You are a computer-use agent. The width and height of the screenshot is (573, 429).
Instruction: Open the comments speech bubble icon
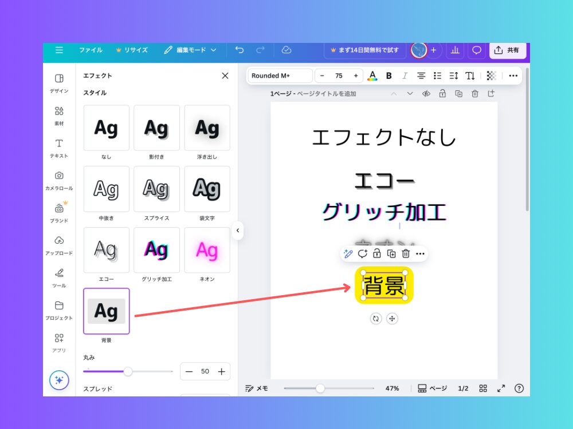pos(477,50)
